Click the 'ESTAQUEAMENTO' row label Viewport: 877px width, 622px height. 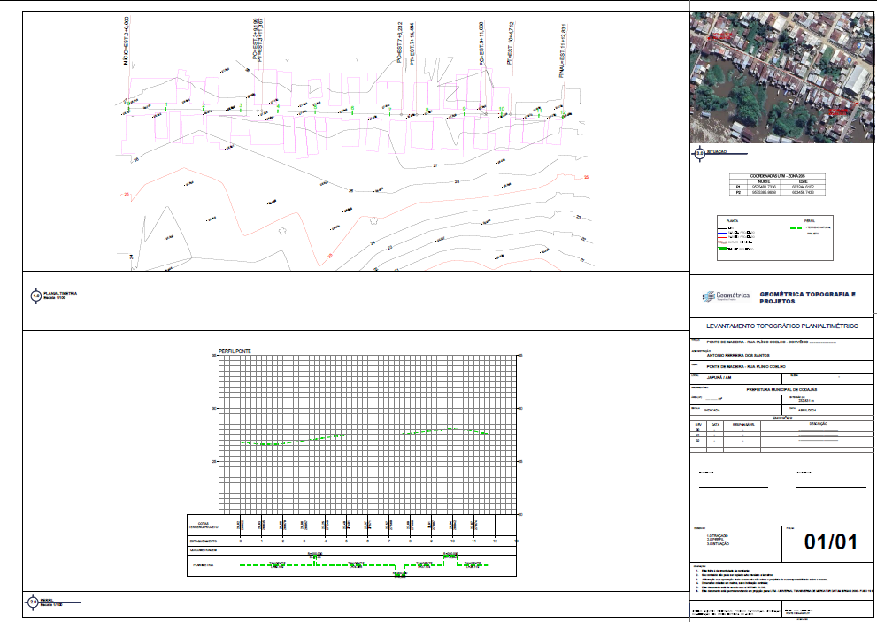pyautogui.click(x=203, y=541)
